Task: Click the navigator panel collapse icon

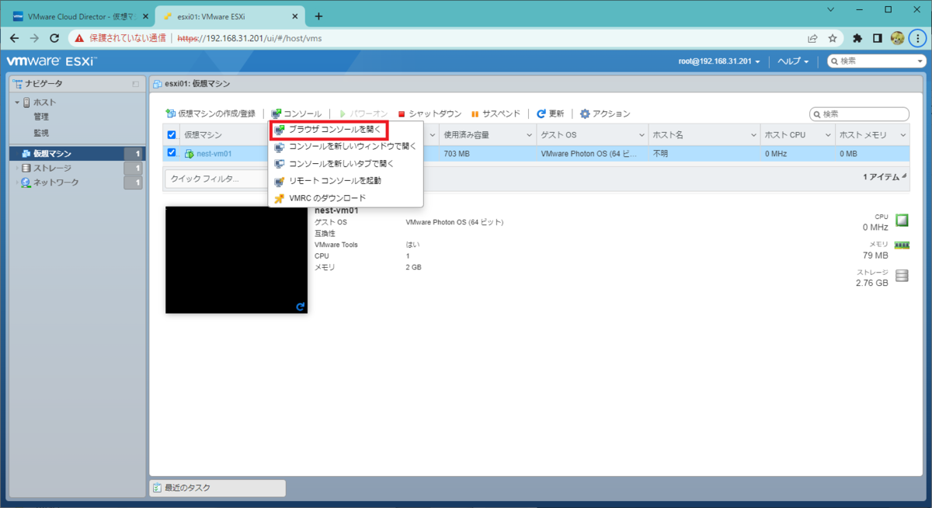Action: pos(135,83)
